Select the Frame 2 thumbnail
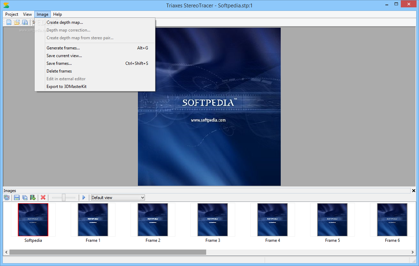419x266 pixels. click(153, 220)
